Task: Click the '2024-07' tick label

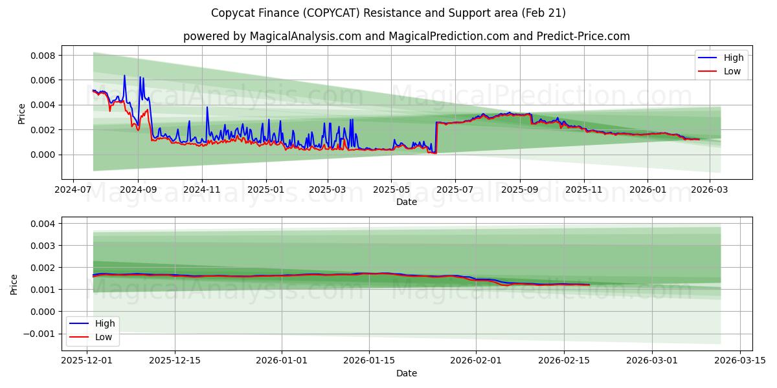Action: [73, 190]
